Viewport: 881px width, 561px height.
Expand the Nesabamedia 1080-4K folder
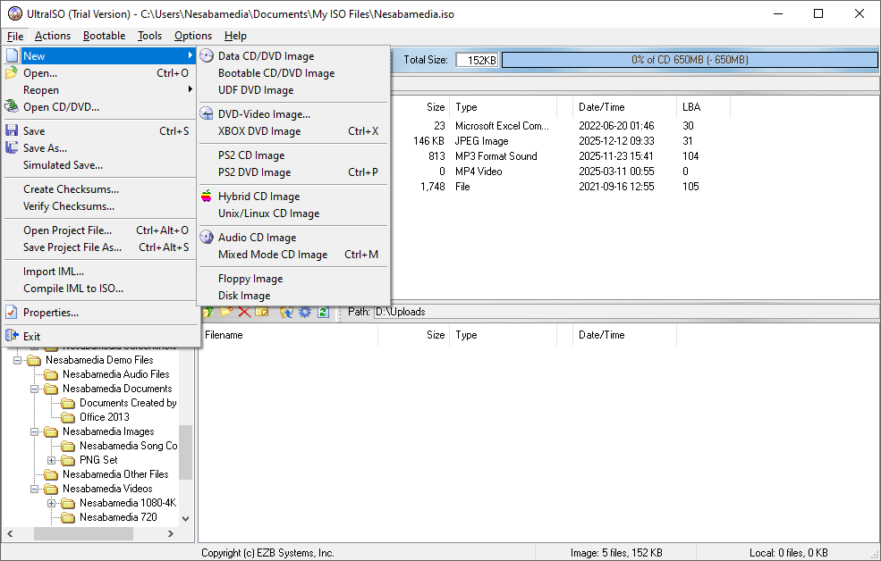pos(52,503)
